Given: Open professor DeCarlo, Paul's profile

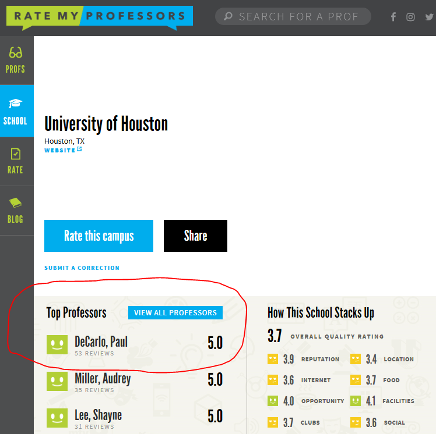Looking at the screenshot, I should (x=101, y=341).
